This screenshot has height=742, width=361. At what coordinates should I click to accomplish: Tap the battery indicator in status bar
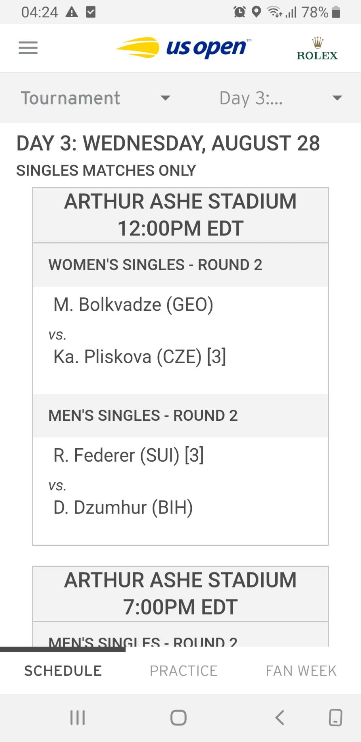tap(336, 12)
